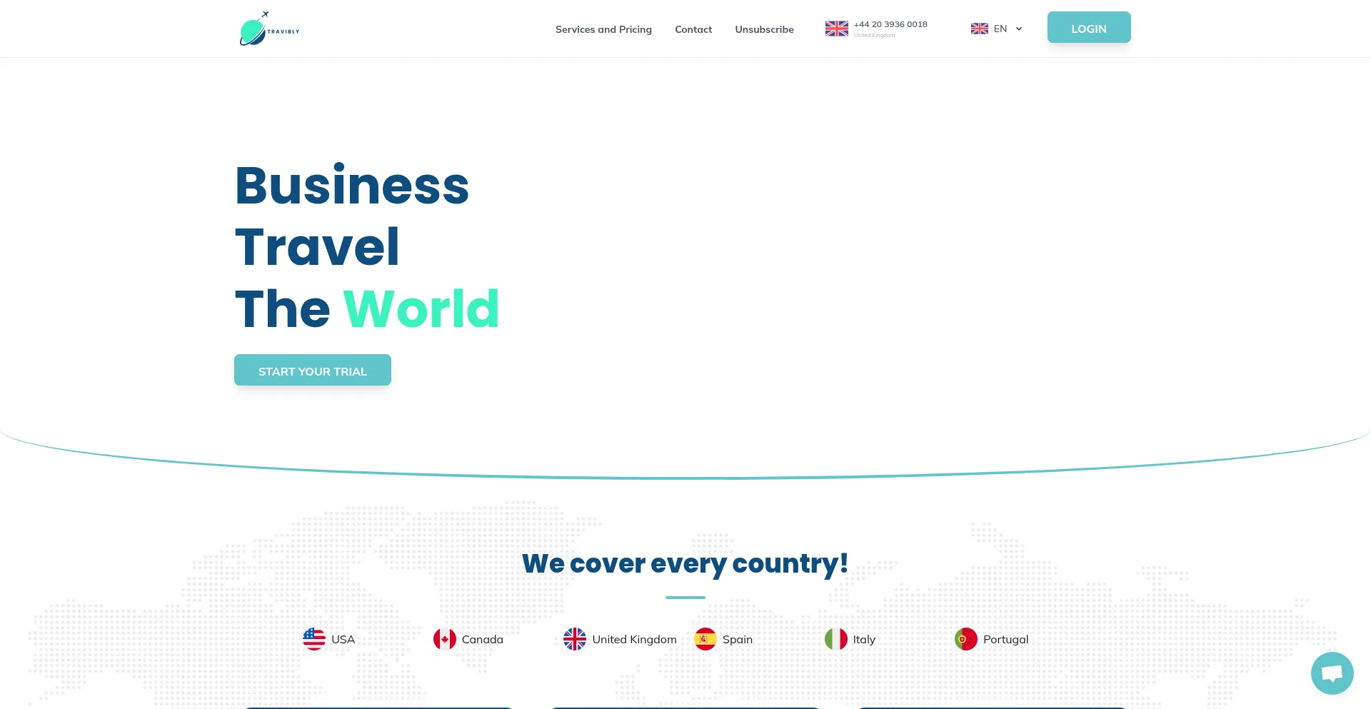Click the green 'World' headline word
The width and height of the screenshot is (1371, 709).
pyautogui.click(x=421, y=308)
